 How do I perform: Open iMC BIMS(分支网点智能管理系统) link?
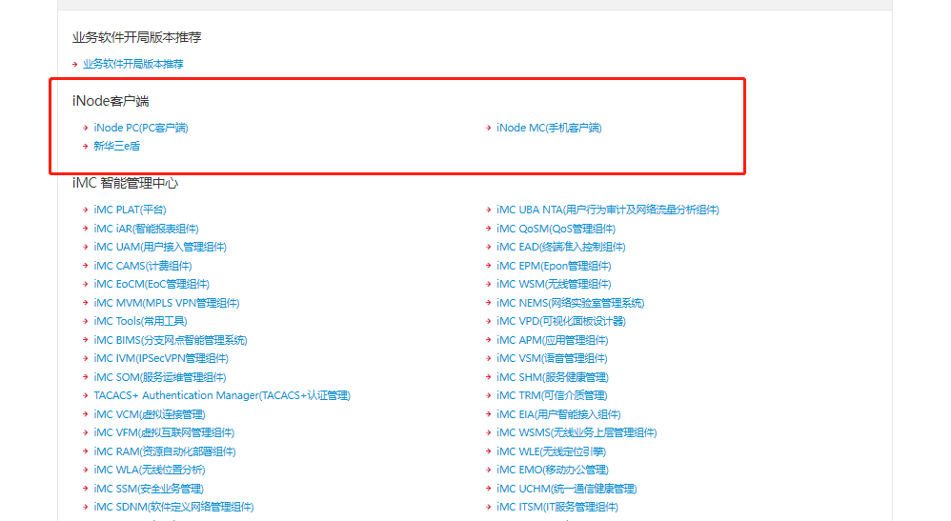tap(171, 340)
